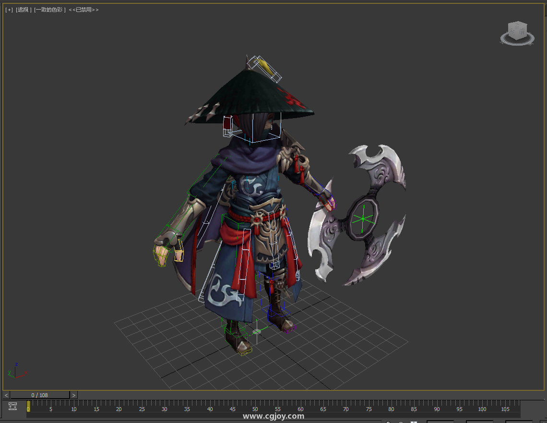Open the mini curve editor icon

(x=13, y=406)
